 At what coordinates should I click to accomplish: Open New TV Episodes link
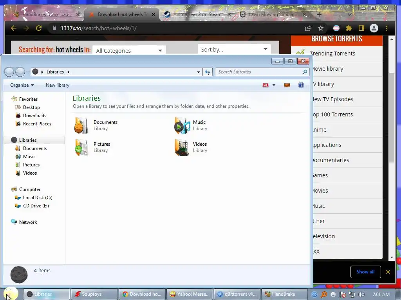pyautogui.click(x=333, y=99)
